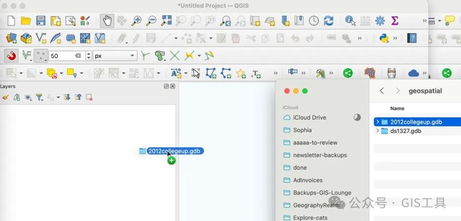
Task: Open aaaaa-to-review in Finder sidebar
Action: (x=310, y=142)
